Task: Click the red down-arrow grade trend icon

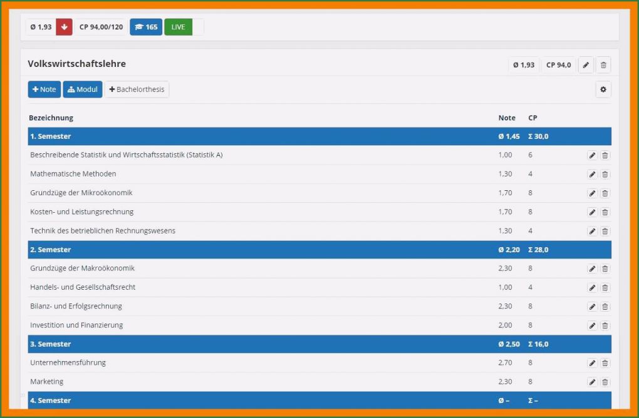Action: 64,27
